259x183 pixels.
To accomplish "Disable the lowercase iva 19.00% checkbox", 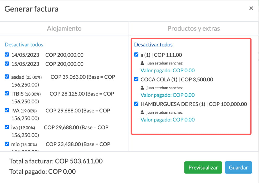I will [x=7, y=127].
